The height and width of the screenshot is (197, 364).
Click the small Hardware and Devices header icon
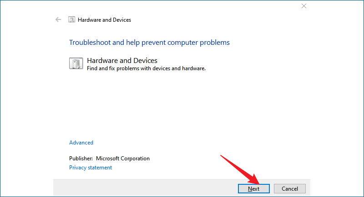tap(71, 19)
